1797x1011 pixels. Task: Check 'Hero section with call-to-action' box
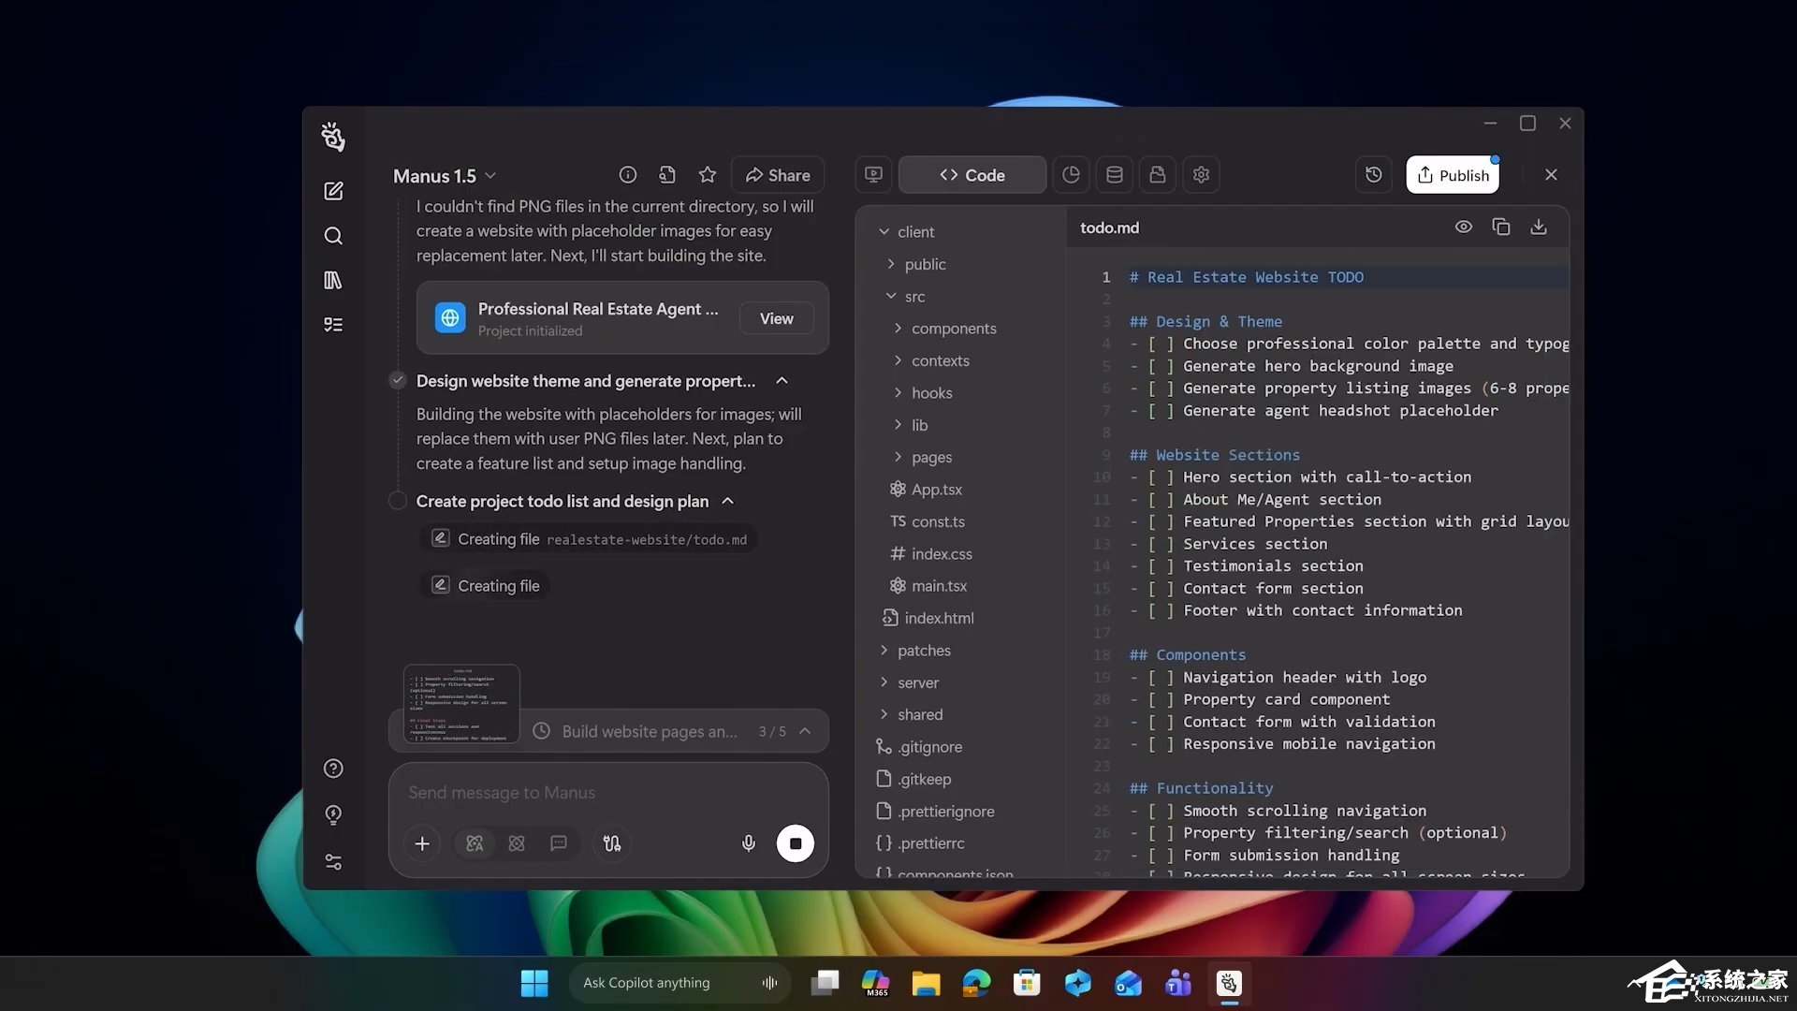(x=1161, y=477)
